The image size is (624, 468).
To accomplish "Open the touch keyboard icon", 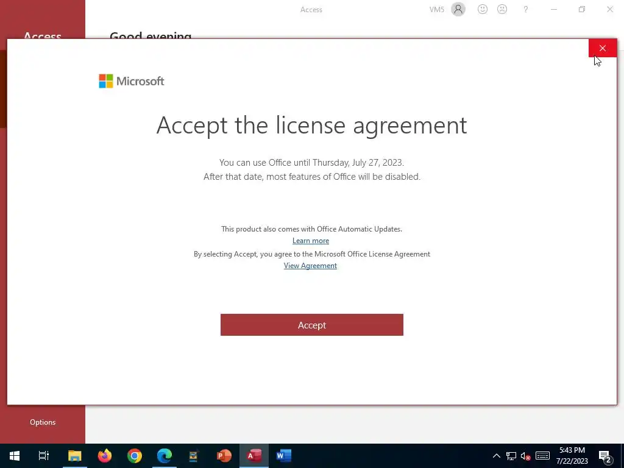I will coord(542,456).
